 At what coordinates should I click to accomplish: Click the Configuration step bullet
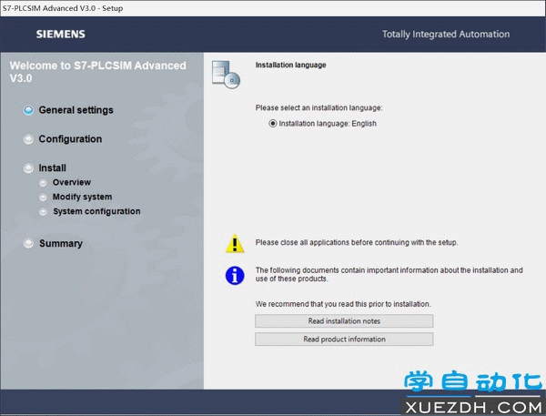coord(28,139)
